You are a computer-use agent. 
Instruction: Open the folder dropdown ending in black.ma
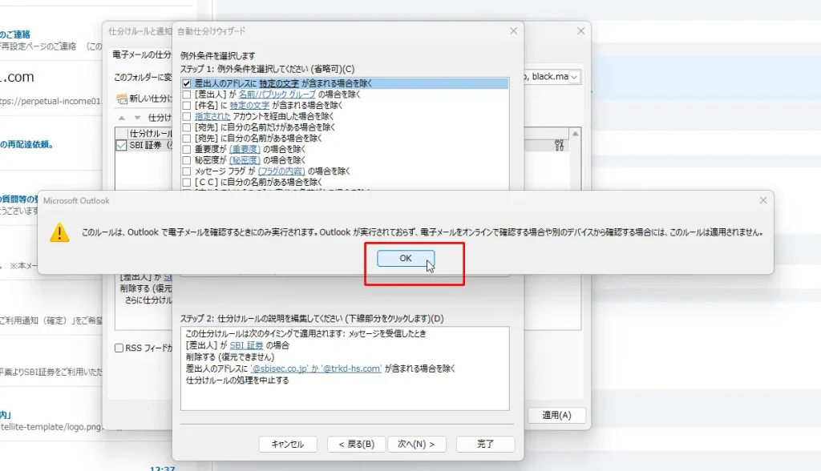coord(574,77)
